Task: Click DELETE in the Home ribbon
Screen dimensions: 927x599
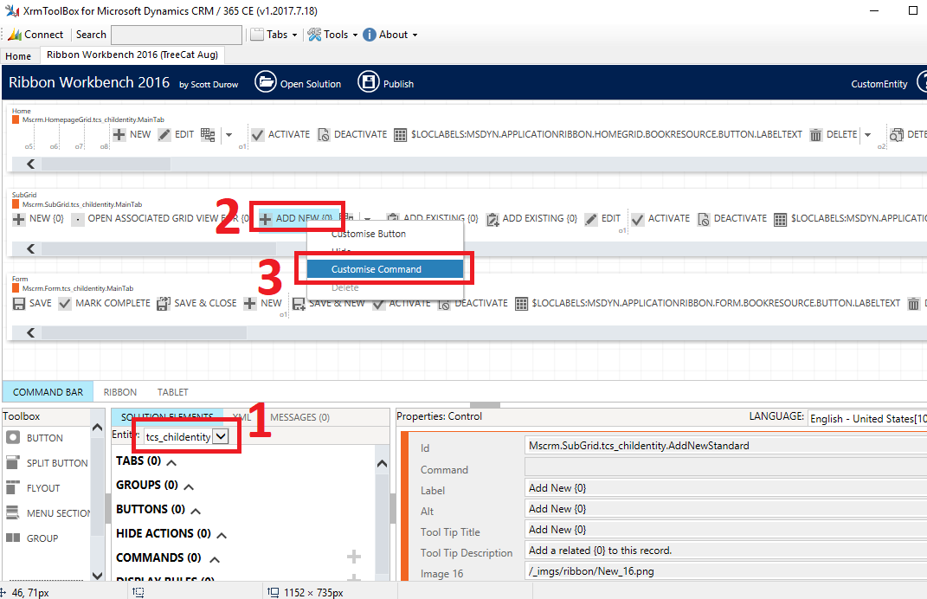Action: 834,135
